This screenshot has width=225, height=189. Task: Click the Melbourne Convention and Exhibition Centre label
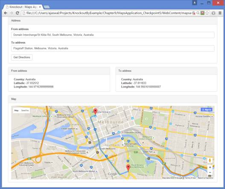pos(75,152)
